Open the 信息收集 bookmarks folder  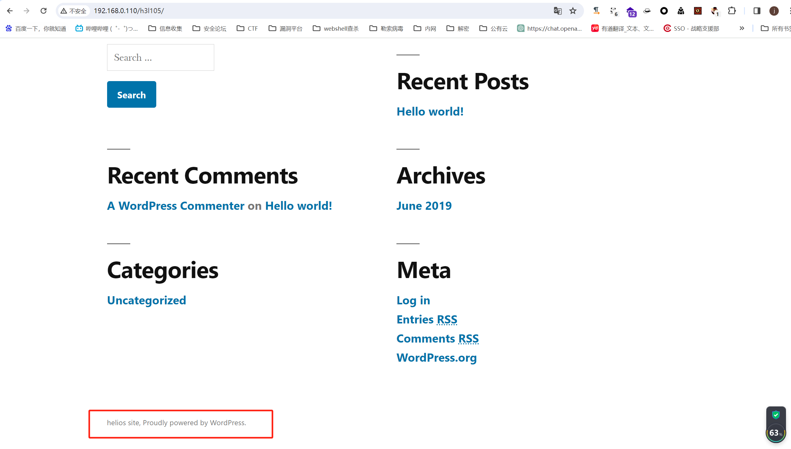tap(165, 28)
